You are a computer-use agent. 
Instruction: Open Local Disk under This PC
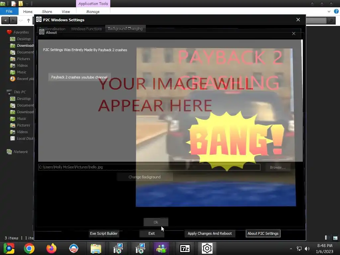pos(22,138)
